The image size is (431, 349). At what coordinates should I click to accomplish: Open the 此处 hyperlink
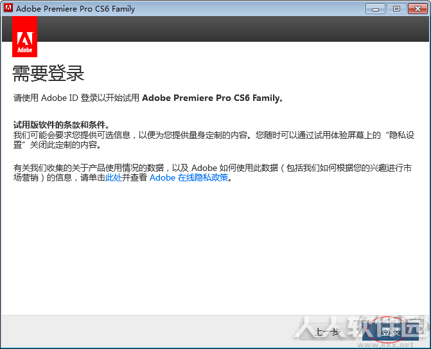click(114, 177)
